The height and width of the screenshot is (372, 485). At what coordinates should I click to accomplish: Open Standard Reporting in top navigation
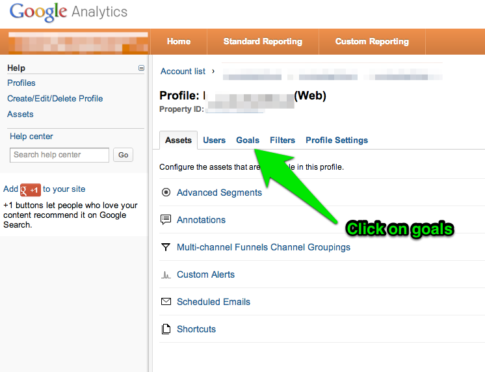[x=263, y=42]
